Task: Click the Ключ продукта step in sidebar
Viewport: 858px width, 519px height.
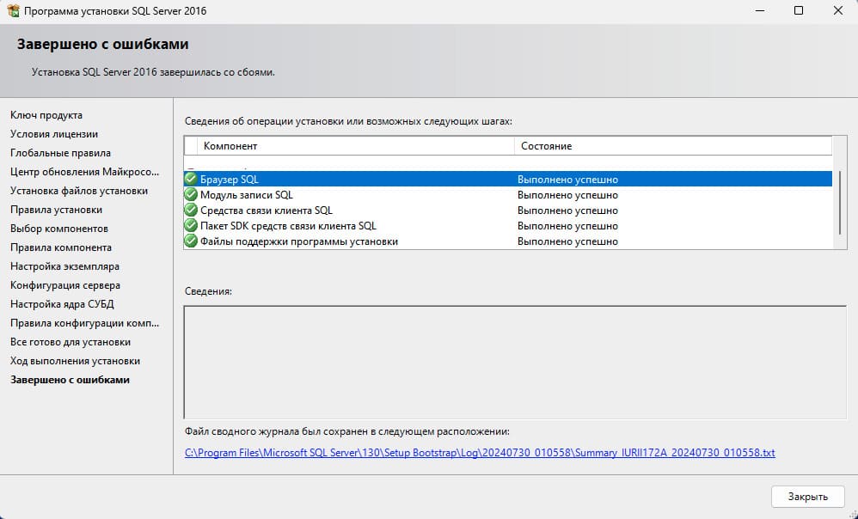Action: (46, 115)
